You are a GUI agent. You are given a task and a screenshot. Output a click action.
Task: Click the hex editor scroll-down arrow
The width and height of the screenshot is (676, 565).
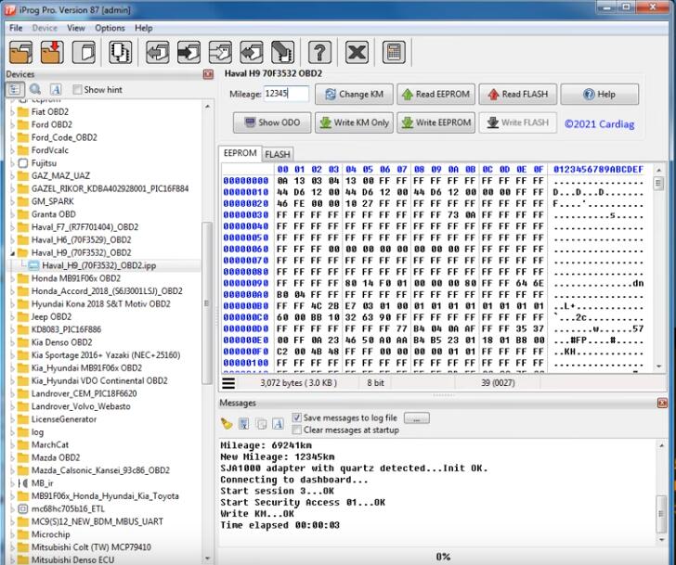658,366
